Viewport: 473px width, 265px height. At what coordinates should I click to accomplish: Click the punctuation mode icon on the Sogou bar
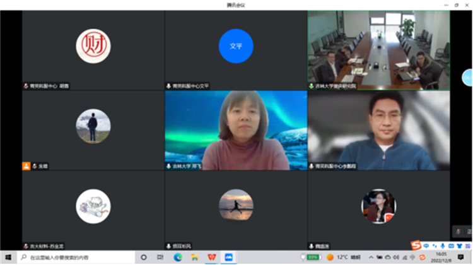[435, 246]
